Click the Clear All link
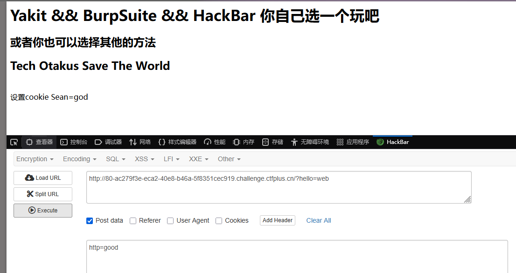This screenshot has width=516, height=273. [x=319, y=221]
